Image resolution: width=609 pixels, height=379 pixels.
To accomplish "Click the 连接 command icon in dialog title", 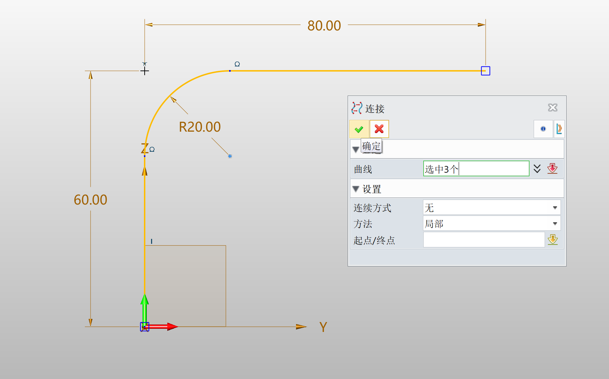I will (x=357, y=108).
